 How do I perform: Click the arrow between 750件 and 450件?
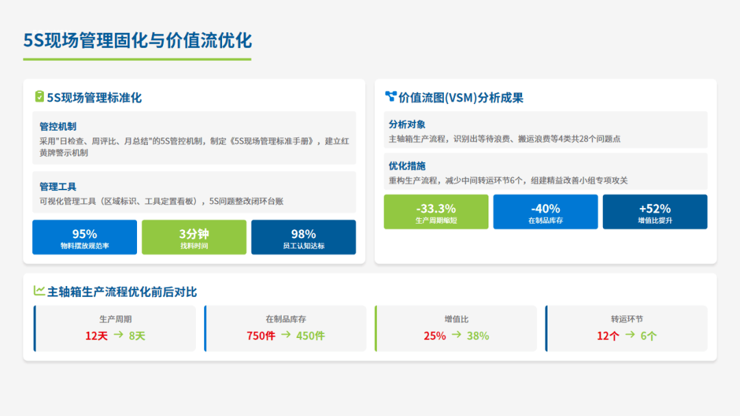coord(286,335)
